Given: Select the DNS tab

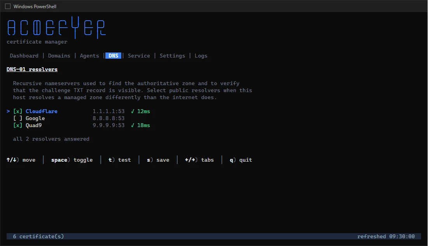Looking at the screenshot, I should tap(113, 56).
